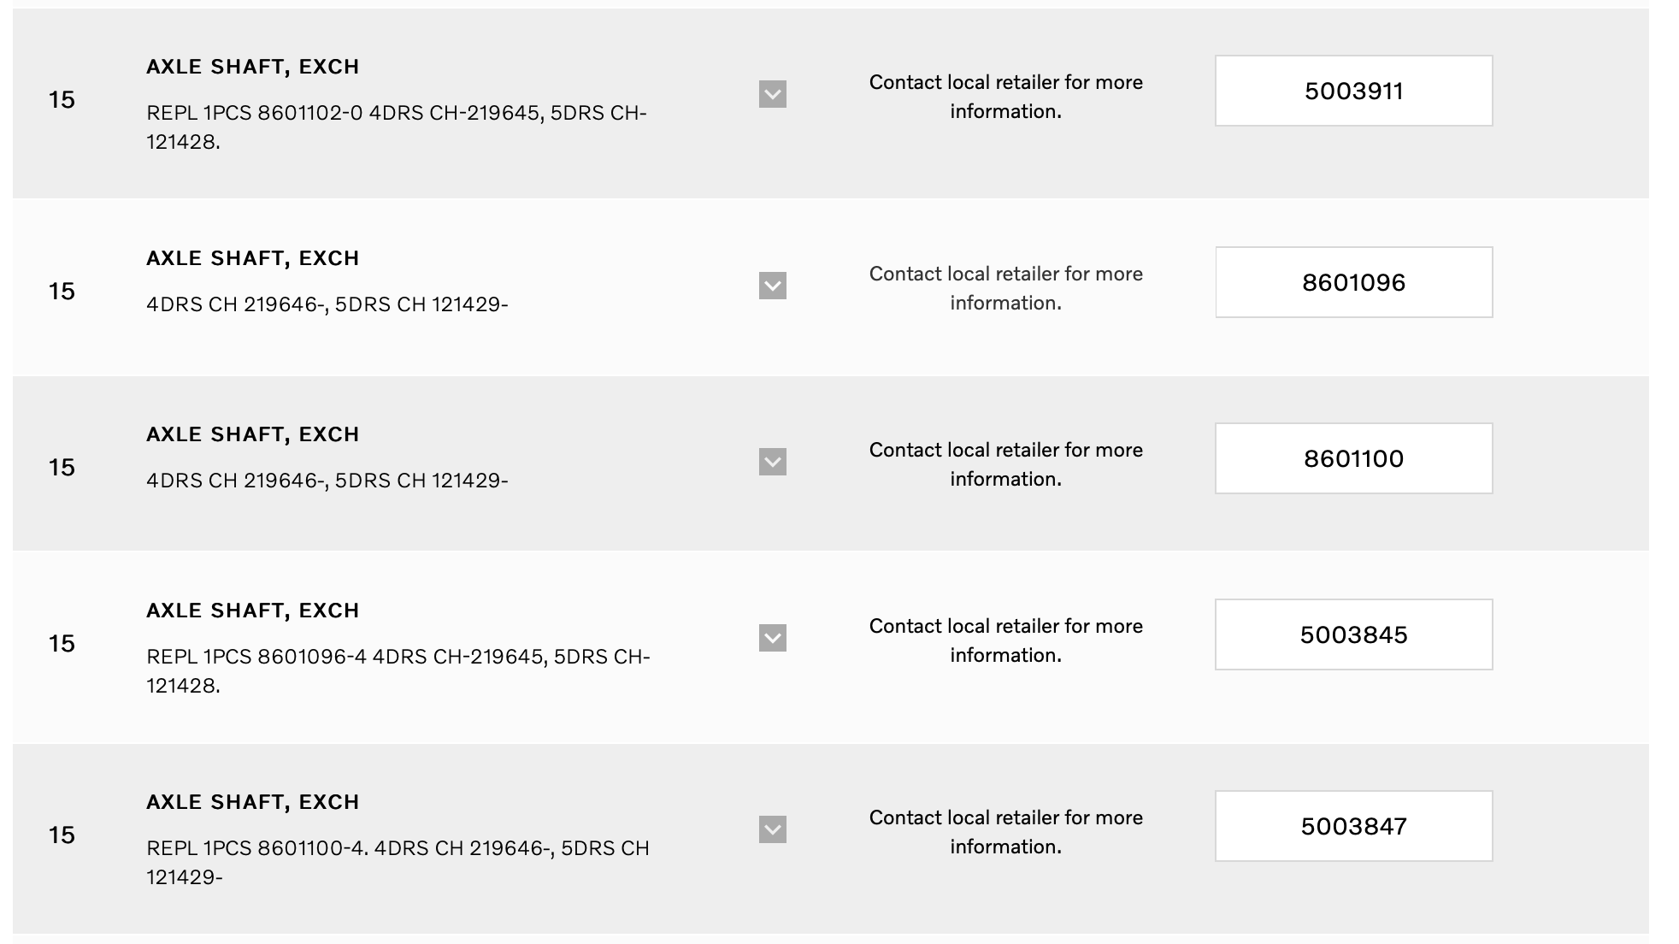Select the 8601096 part number box

1353,282
